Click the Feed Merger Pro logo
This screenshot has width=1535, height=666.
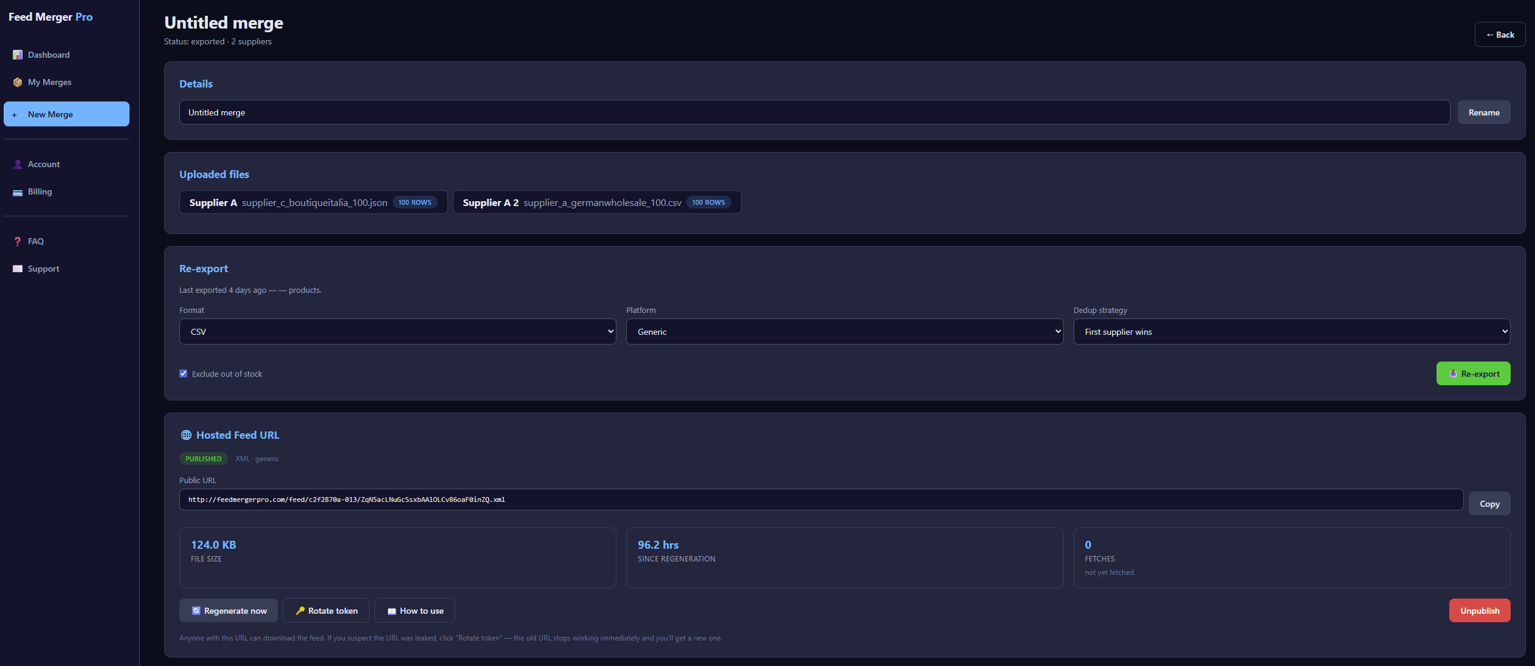(50, 17)
